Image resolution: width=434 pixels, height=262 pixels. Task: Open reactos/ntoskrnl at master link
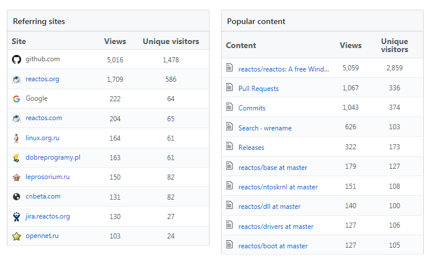[278, 187]
